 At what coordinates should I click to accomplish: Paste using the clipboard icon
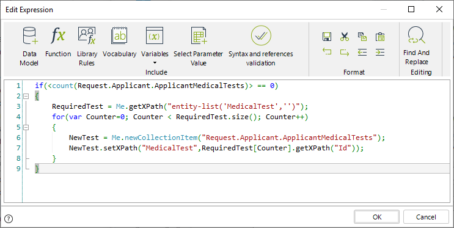pyautogui.click(x=380, y=37)
